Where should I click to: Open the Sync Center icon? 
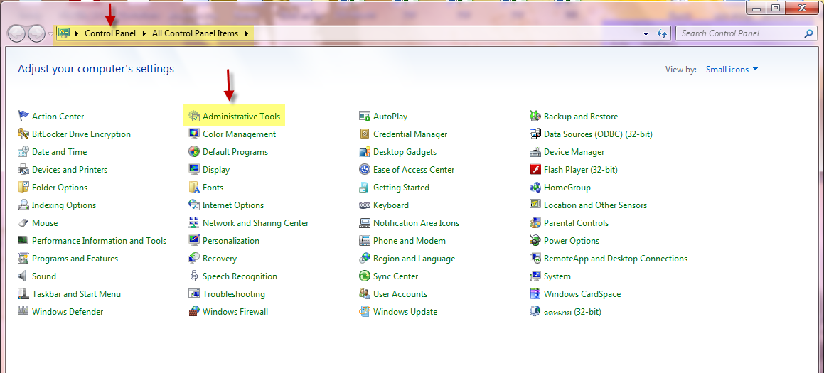[365, 276]
